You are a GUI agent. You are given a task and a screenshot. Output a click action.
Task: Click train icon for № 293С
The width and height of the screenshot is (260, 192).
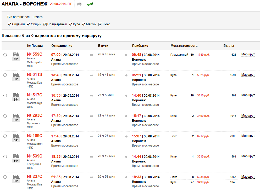16,115
